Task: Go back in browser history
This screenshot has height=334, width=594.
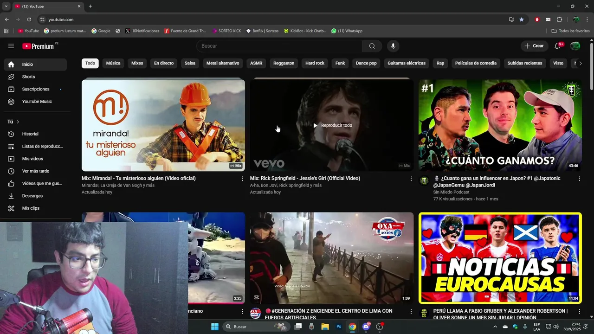Action: 6,19
